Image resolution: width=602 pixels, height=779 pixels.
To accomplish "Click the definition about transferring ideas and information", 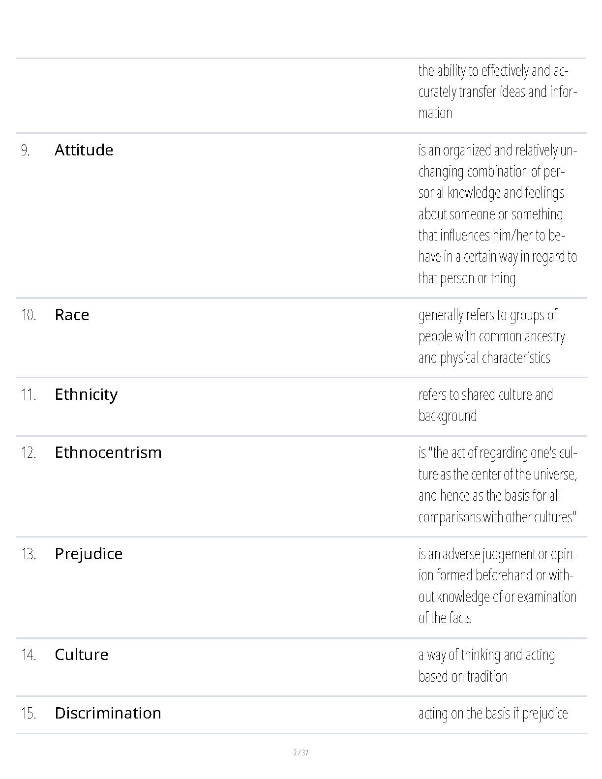I will click(x=497, y=92).
